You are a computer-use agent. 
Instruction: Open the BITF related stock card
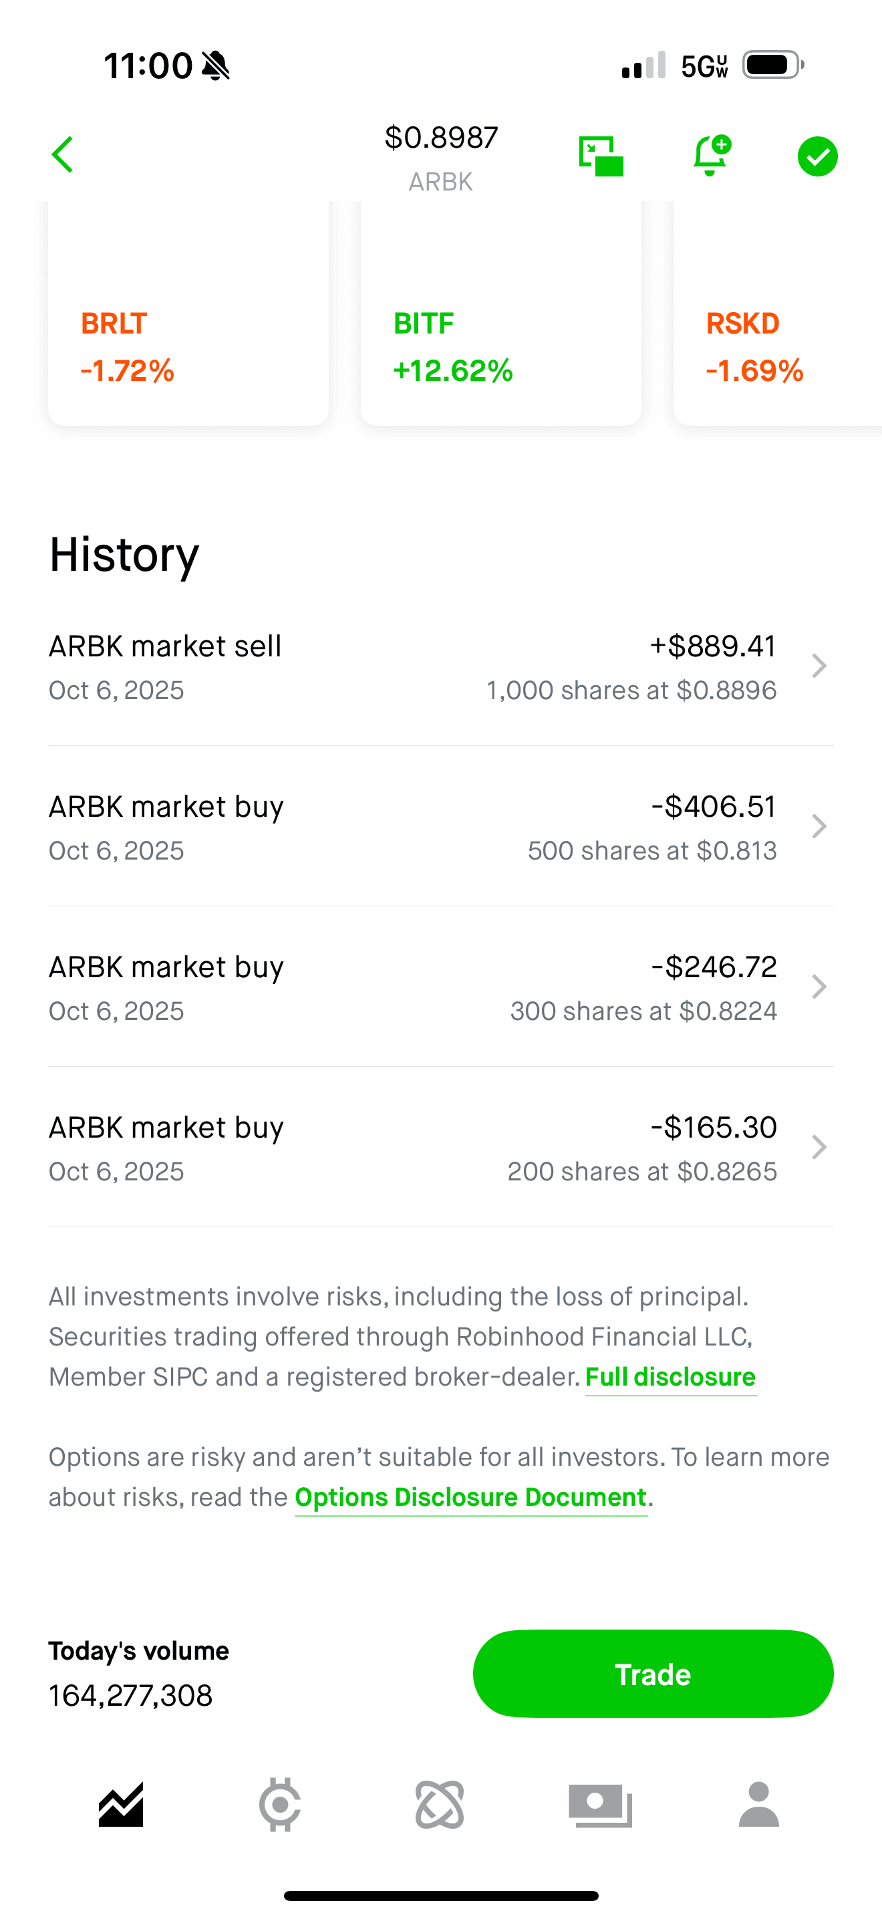click(x=500, y=328)
